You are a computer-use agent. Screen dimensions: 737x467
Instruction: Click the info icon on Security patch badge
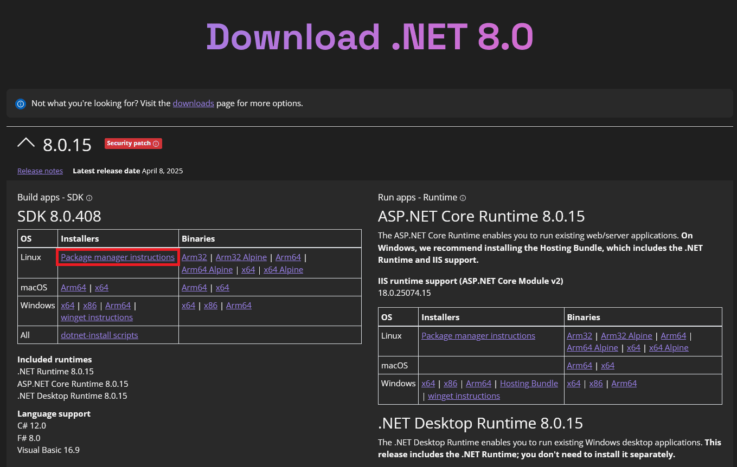(x=156, y=144)
